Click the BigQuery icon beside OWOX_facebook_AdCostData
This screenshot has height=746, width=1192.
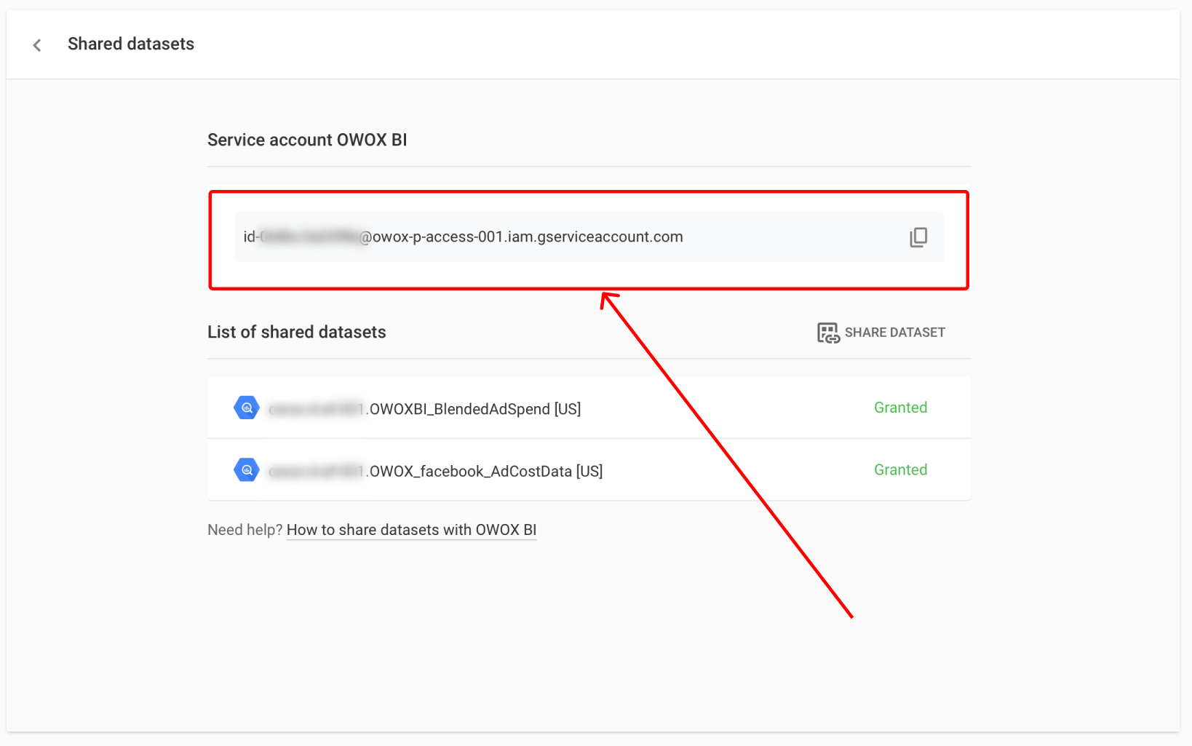pyautogui.click(x=247, y=470)
